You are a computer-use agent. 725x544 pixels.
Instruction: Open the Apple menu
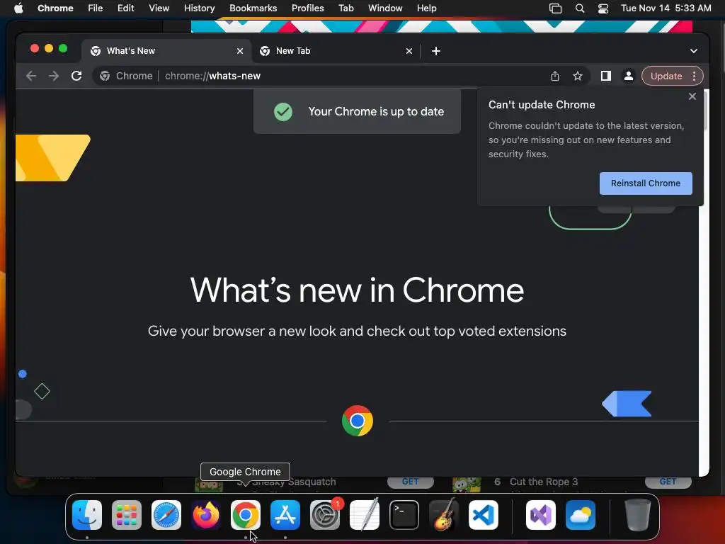(x=18, y=8)
